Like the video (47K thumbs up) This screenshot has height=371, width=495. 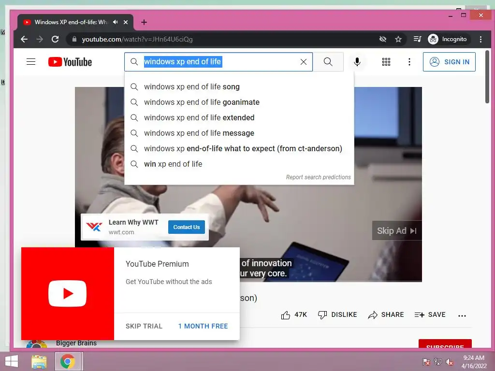point(294,315)
